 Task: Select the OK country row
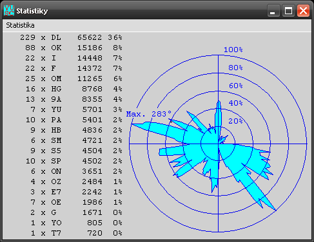[74, 48]
